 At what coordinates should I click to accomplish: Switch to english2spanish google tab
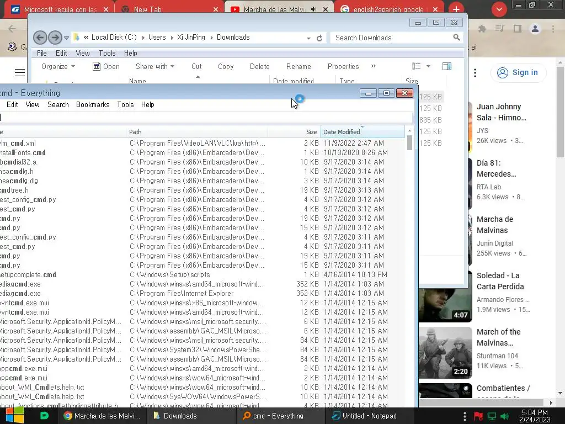coord(390,9)
